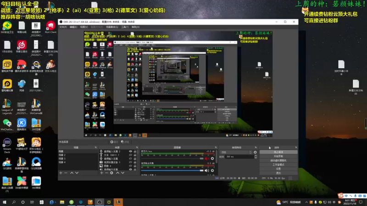Pop out the 混音器 dock panel
Image resolution: width=367 pixels, height=206 pixels.
pos(216,147)
